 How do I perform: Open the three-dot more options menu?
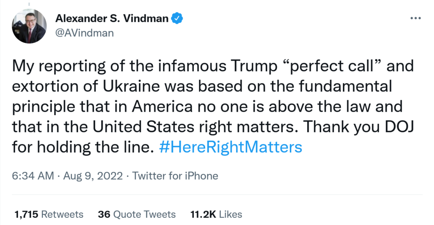pyautogui.click(x=415, y=19)
